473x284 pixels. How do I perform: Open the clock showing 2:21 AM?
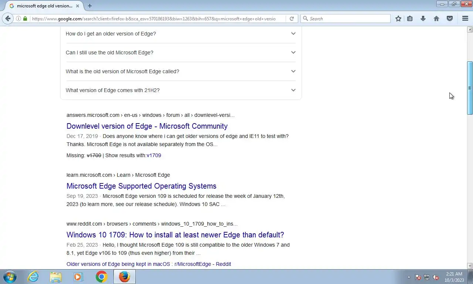[454, 277]
